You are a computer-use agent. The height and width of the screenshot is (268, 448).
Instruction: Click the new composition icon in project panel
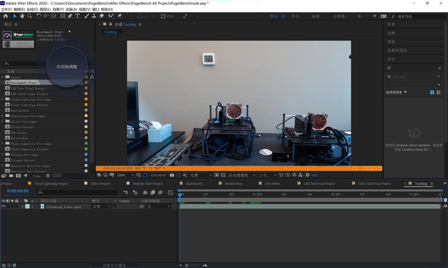pyautogui.click(x=18, y=176)
